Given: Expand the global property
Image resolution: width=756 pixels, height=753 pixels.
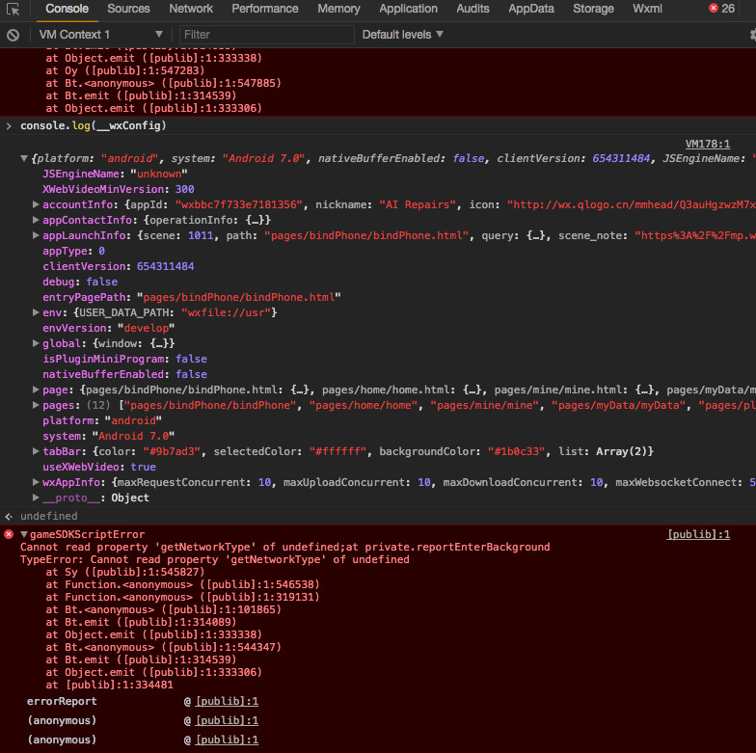Looking at the screenshot, I should pyautogui.click(x=36, y=343).
